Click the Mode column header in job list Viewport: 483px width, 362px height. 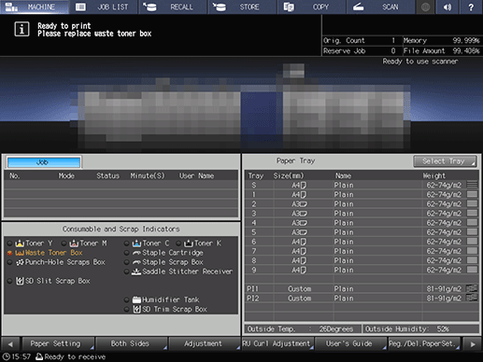pyautogui.click(x=66, y=175)
